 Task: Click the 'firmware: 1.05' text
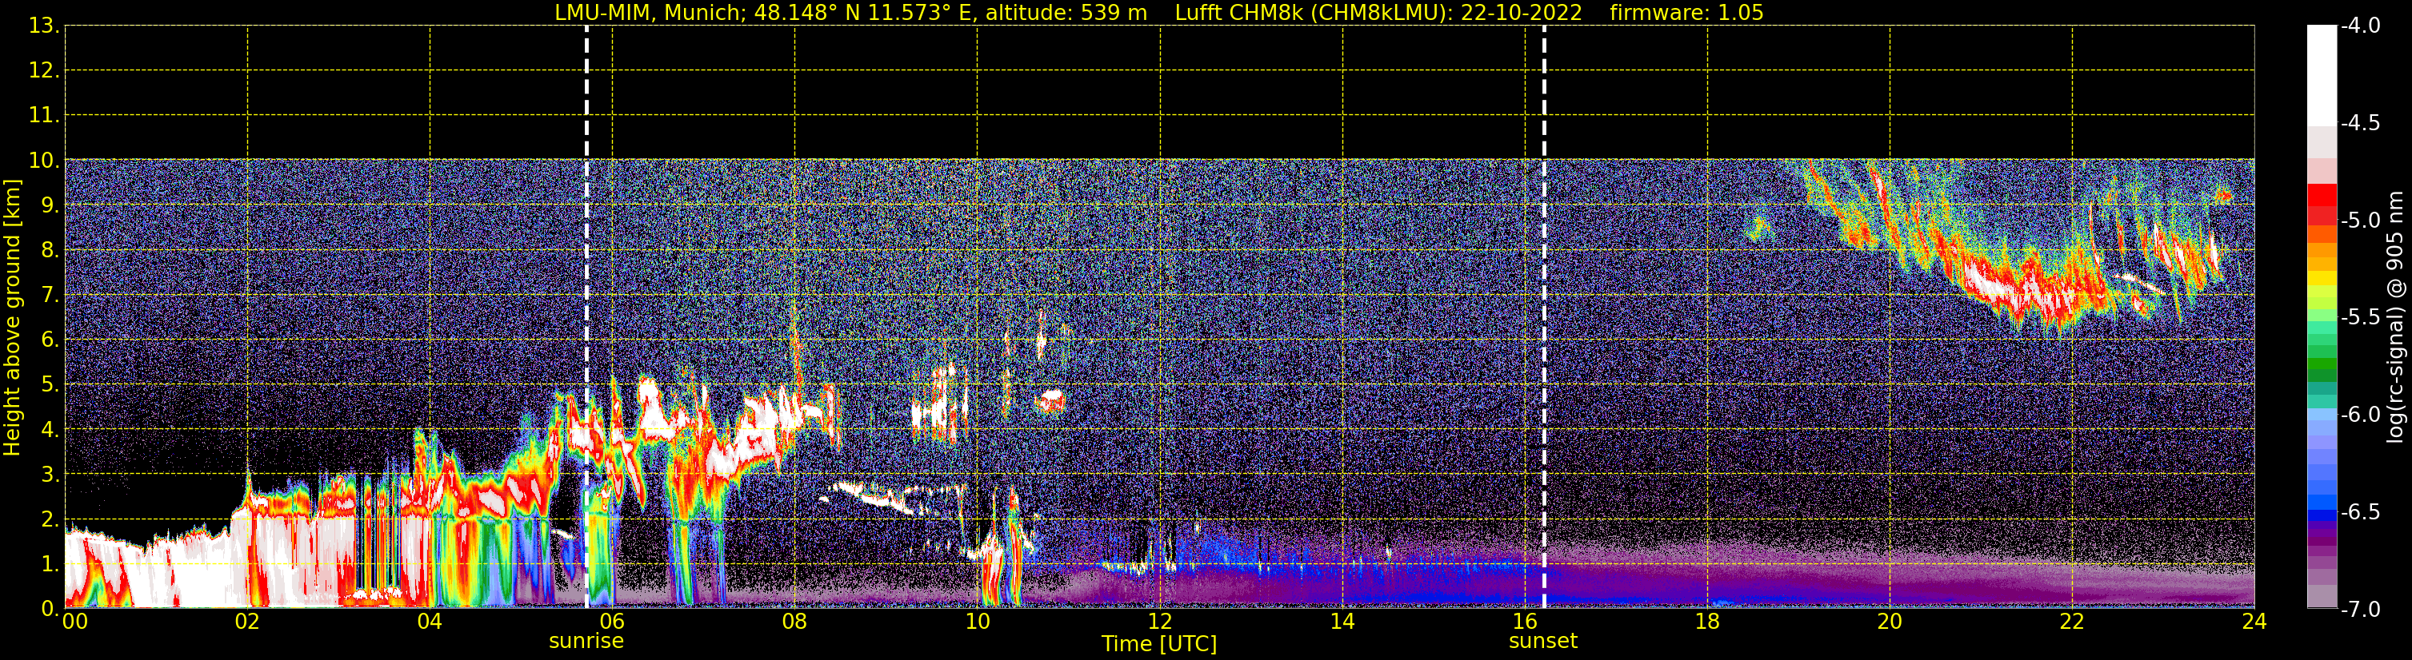click(x=1686, y=13)
